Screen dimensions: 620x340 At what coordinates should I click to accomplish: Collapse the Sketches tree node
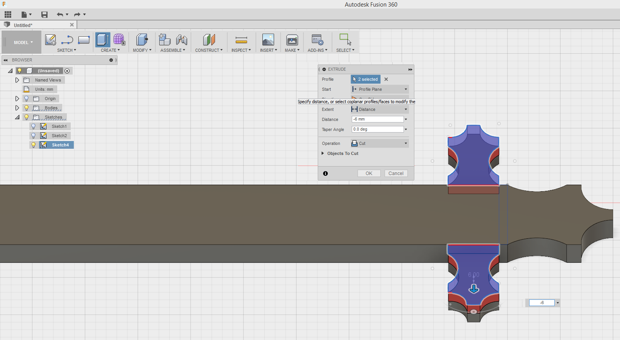pos(17,117)
